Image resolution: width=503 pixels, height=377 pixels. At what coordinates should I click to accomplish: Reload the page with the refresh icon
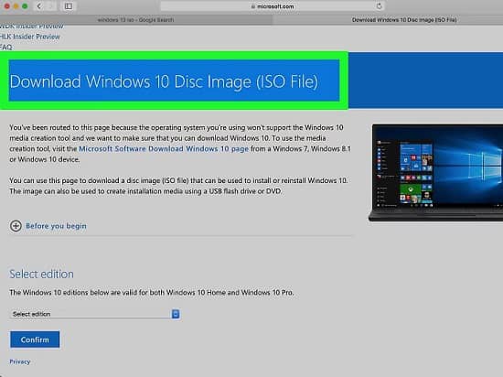click(379, 6)
